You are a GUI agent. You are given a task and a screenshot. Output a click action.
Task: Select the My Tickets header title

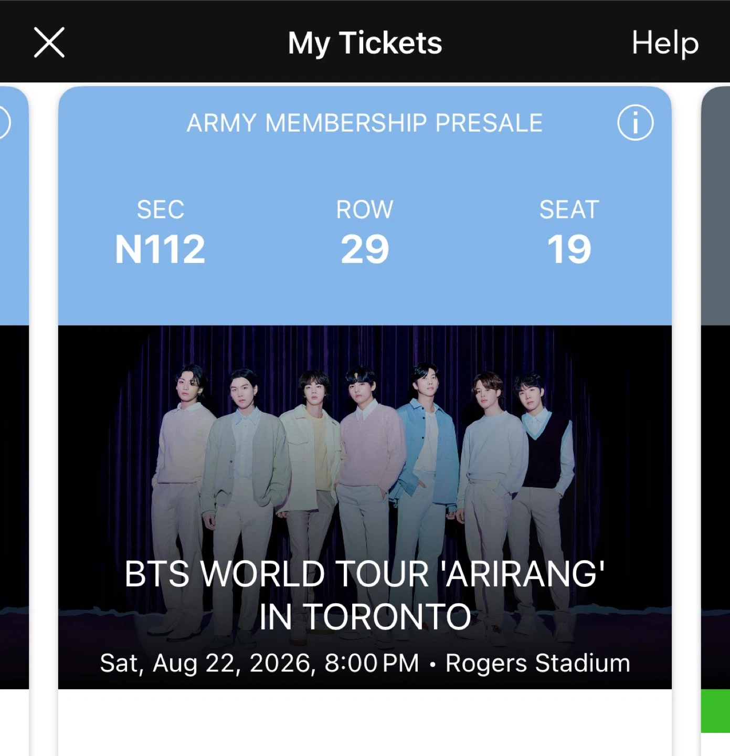(x=365, y=43)
